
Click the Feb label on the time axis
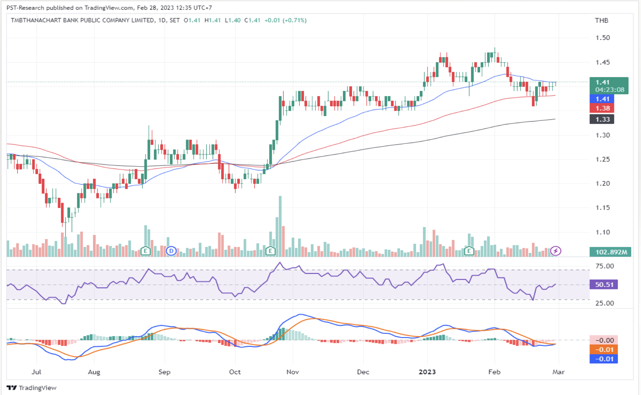click(x=494, y=372)
